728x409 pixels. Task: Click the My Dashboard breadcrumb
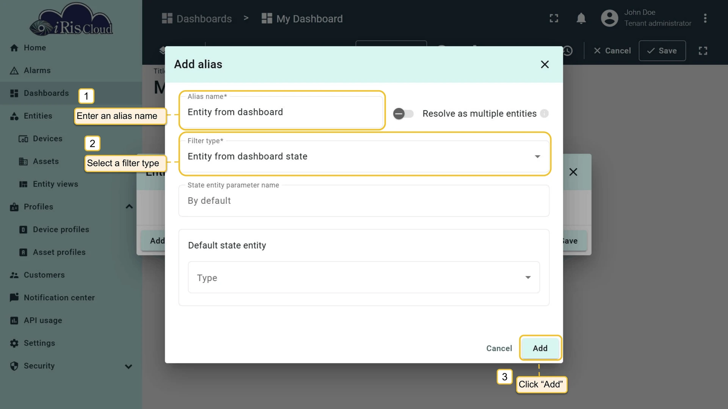302,19
